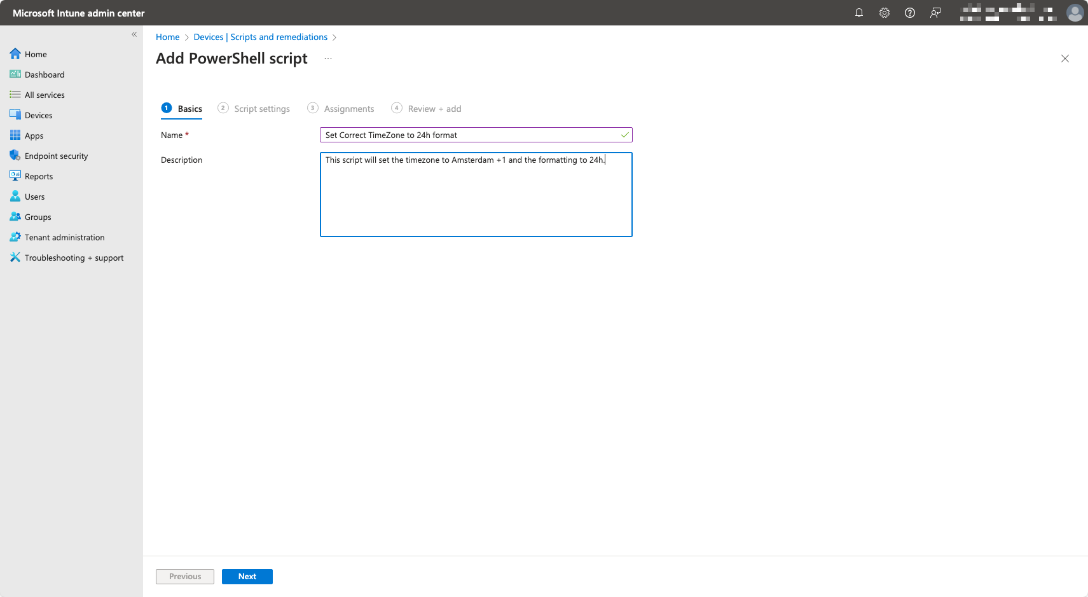
Task: Open the portal settings gear
Action: 885,13
